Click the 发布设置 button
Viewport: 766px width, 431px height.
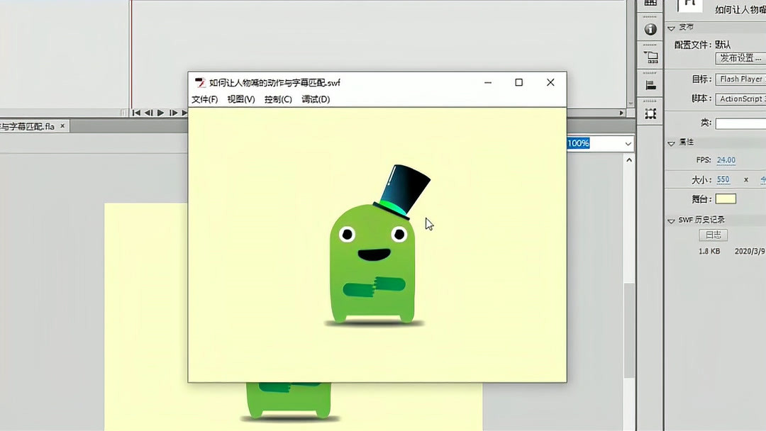coord(740,59)
